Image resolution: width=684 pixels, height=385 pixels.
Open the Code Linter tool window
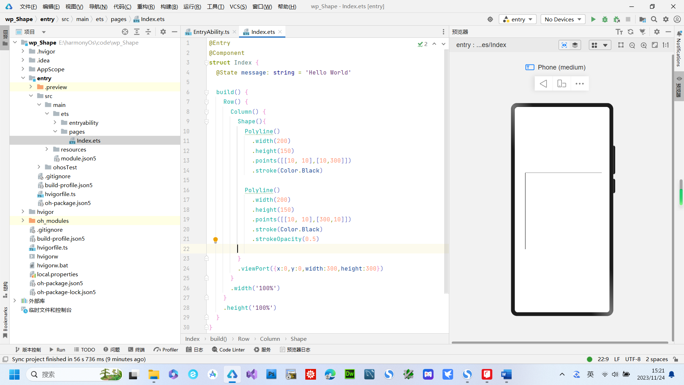228,350
